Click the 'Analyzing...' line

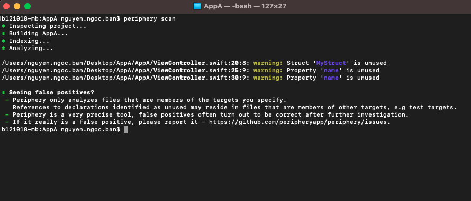[x=31, y=48]
